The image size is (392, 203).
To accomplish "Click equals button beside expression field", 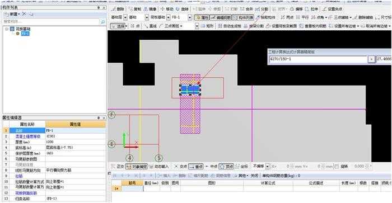I will tap(371, 59).
